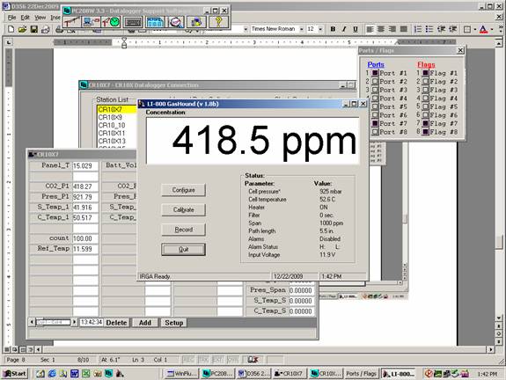
Task: Open the Times New Roman font dropdown
Action: (x=302, y=29)
